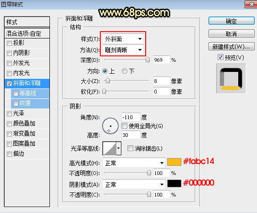Open the 方法 technique dropdown 雕刻清晰
This screenshot has height=213, width=257.
pyautogui.click(x=123, y=50)
